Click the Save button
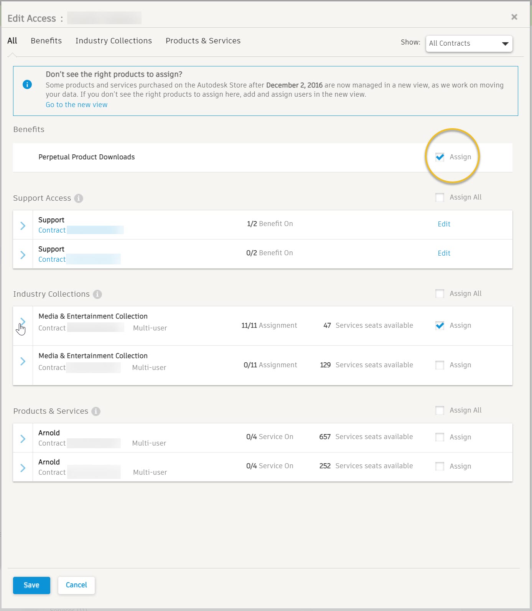The width and height of the screenshot is (532, 611). click(x=31, y=585)
